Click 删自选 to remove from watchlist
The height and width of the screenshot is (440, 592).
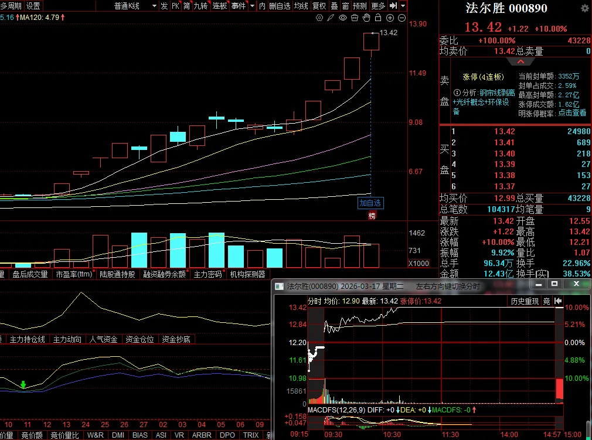point(280,6)
